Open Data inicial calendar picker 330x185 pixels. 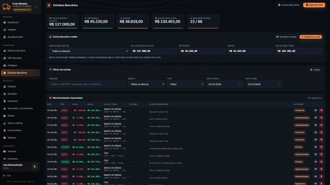coord(240,84)
